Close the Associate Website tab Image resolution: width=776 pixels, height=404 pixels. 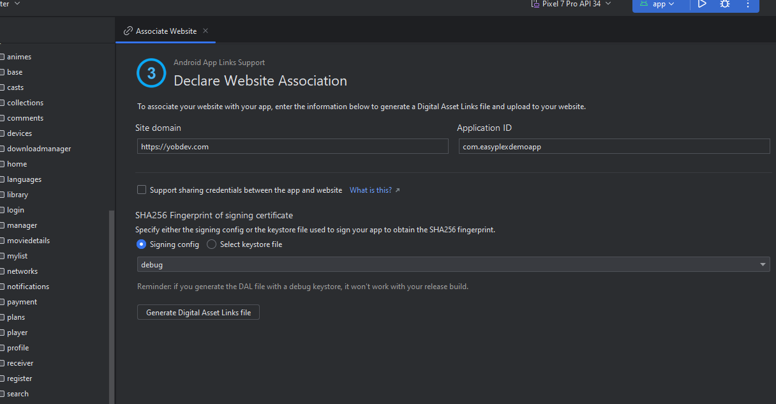205,31
